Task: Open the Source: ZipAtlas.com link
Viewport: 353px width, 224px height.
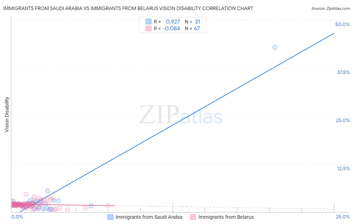Action: point(331,8)
